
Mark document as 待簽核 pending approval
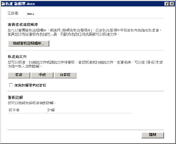[x=65, y=75]
